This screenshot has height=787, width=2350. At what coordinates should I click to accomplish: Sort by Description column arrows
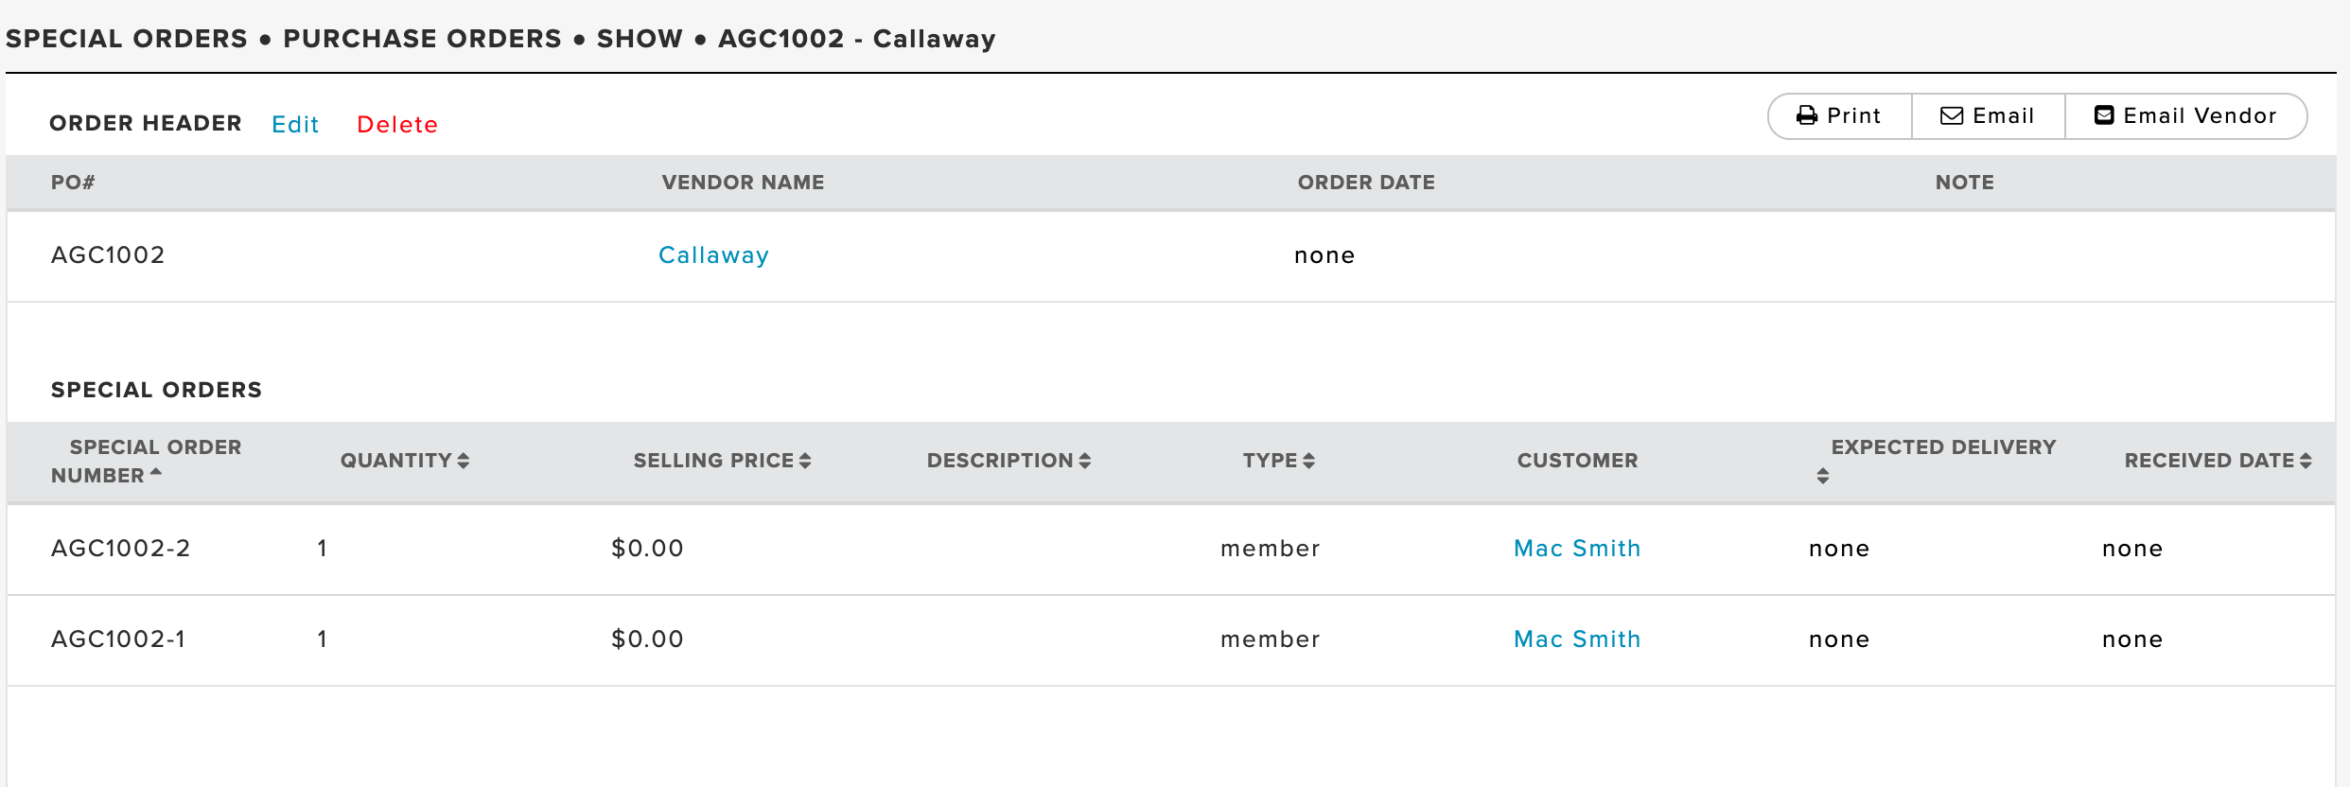point(1085,461)
